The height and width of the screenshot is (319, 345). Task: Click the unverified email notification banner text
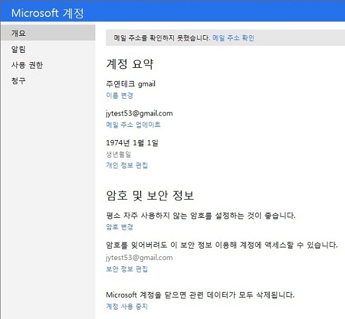(x=162, y=38)
